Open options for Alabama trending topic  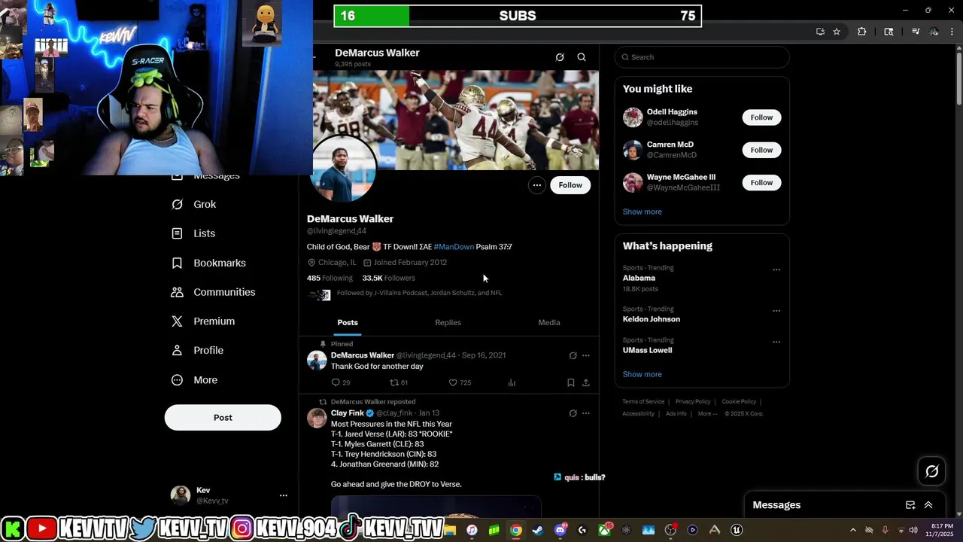(776, 269)
